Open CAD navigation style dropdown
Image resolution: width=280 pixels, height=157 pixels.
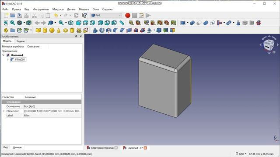coord(241,154)
